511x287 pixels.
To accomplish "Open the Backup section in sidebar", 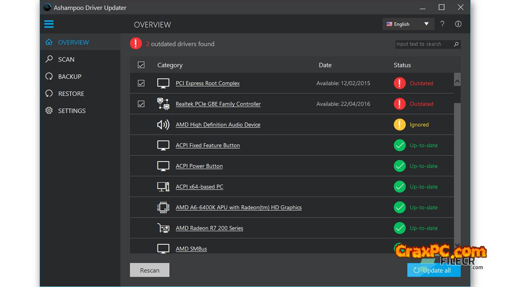I will pyautogui.click(x=69, y=77).
